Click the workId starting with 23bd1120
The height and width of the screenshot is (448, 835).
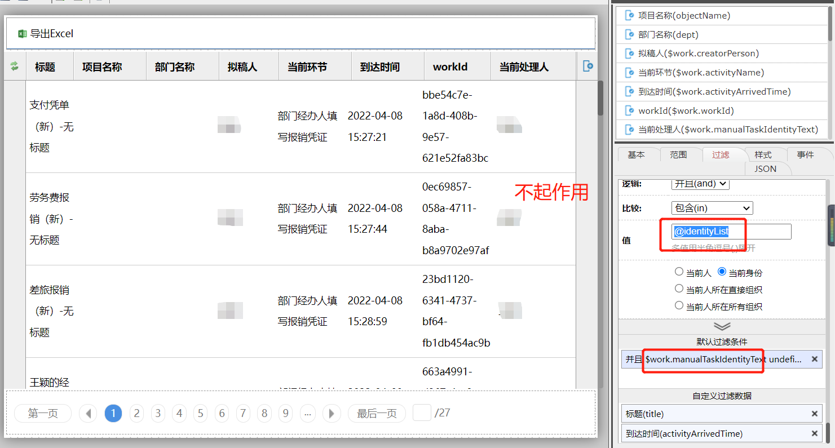click(x=456, y=311)
